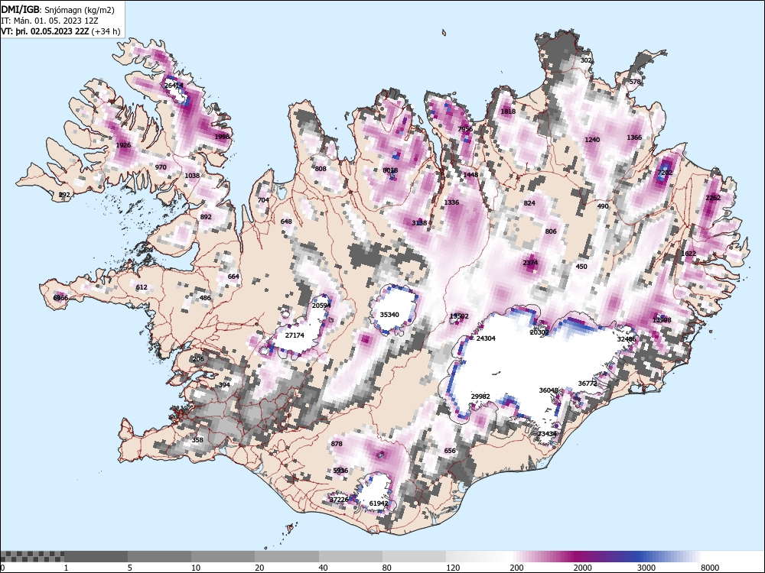Click the value 358 on the Reykjanes area

point(197,440)
